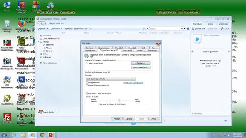Open the CodeBlocks desktop shortcut
246x138 pixels.
point(36,6)
